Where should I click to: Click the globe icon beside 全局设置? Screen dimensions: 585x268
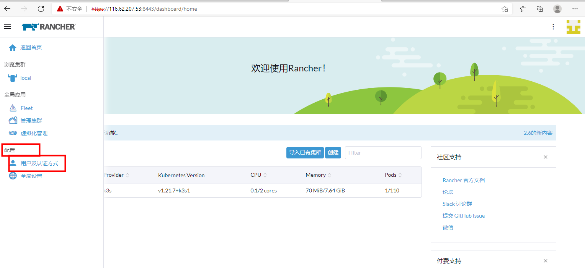click(x=13, y=176)
